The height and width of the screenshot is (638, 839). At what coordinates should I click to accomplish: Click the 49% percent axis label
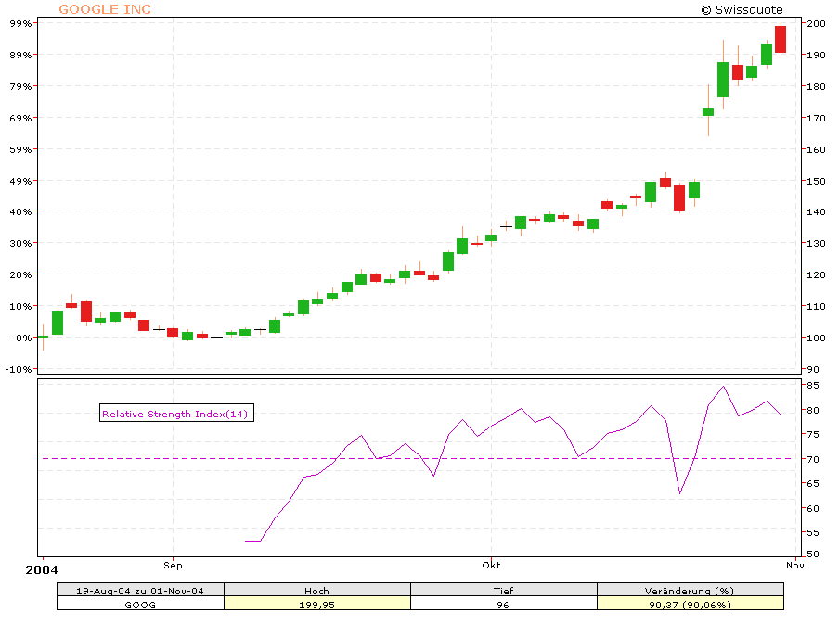tap(20, 182)
